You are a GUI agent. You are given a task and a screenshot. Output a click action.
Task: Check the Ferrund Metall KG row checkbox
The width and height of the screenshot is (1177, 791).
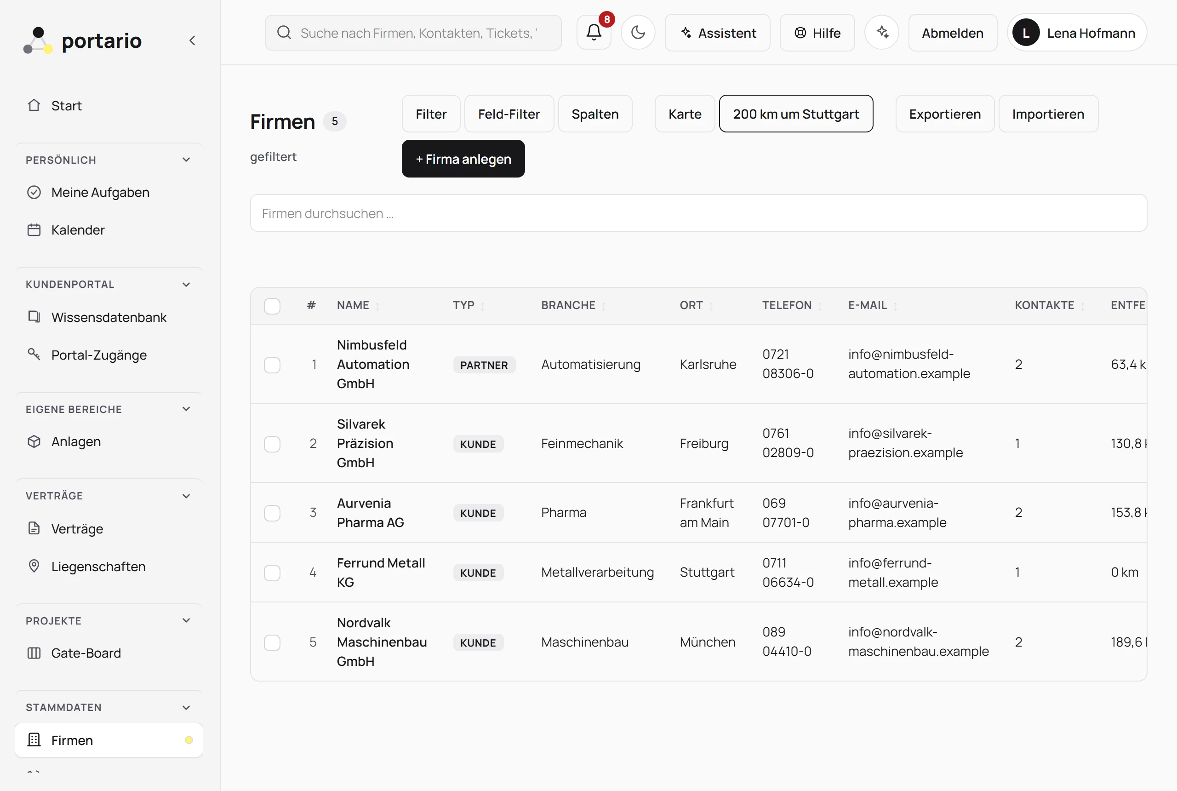(272, 573)
